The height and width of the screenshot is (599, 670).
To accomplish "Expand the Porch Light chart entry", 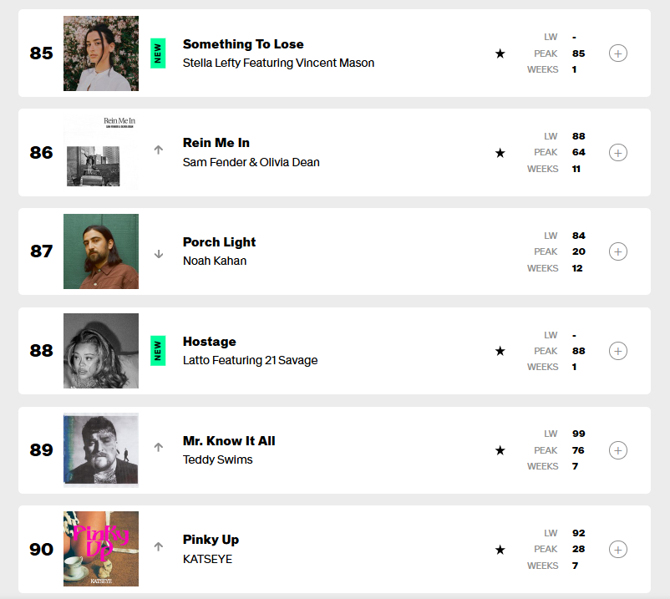I will coord(618,251).
